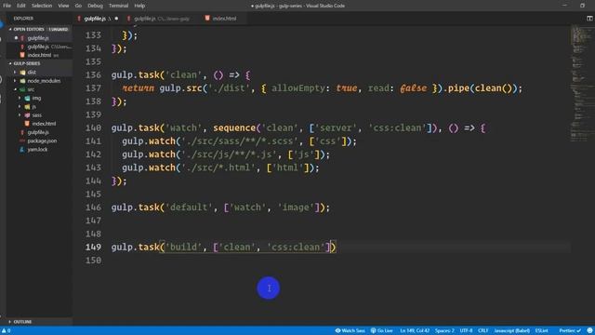Screen dimensions: 595x335
Task: Expand the img folder arrow
Action: [20, 98]
